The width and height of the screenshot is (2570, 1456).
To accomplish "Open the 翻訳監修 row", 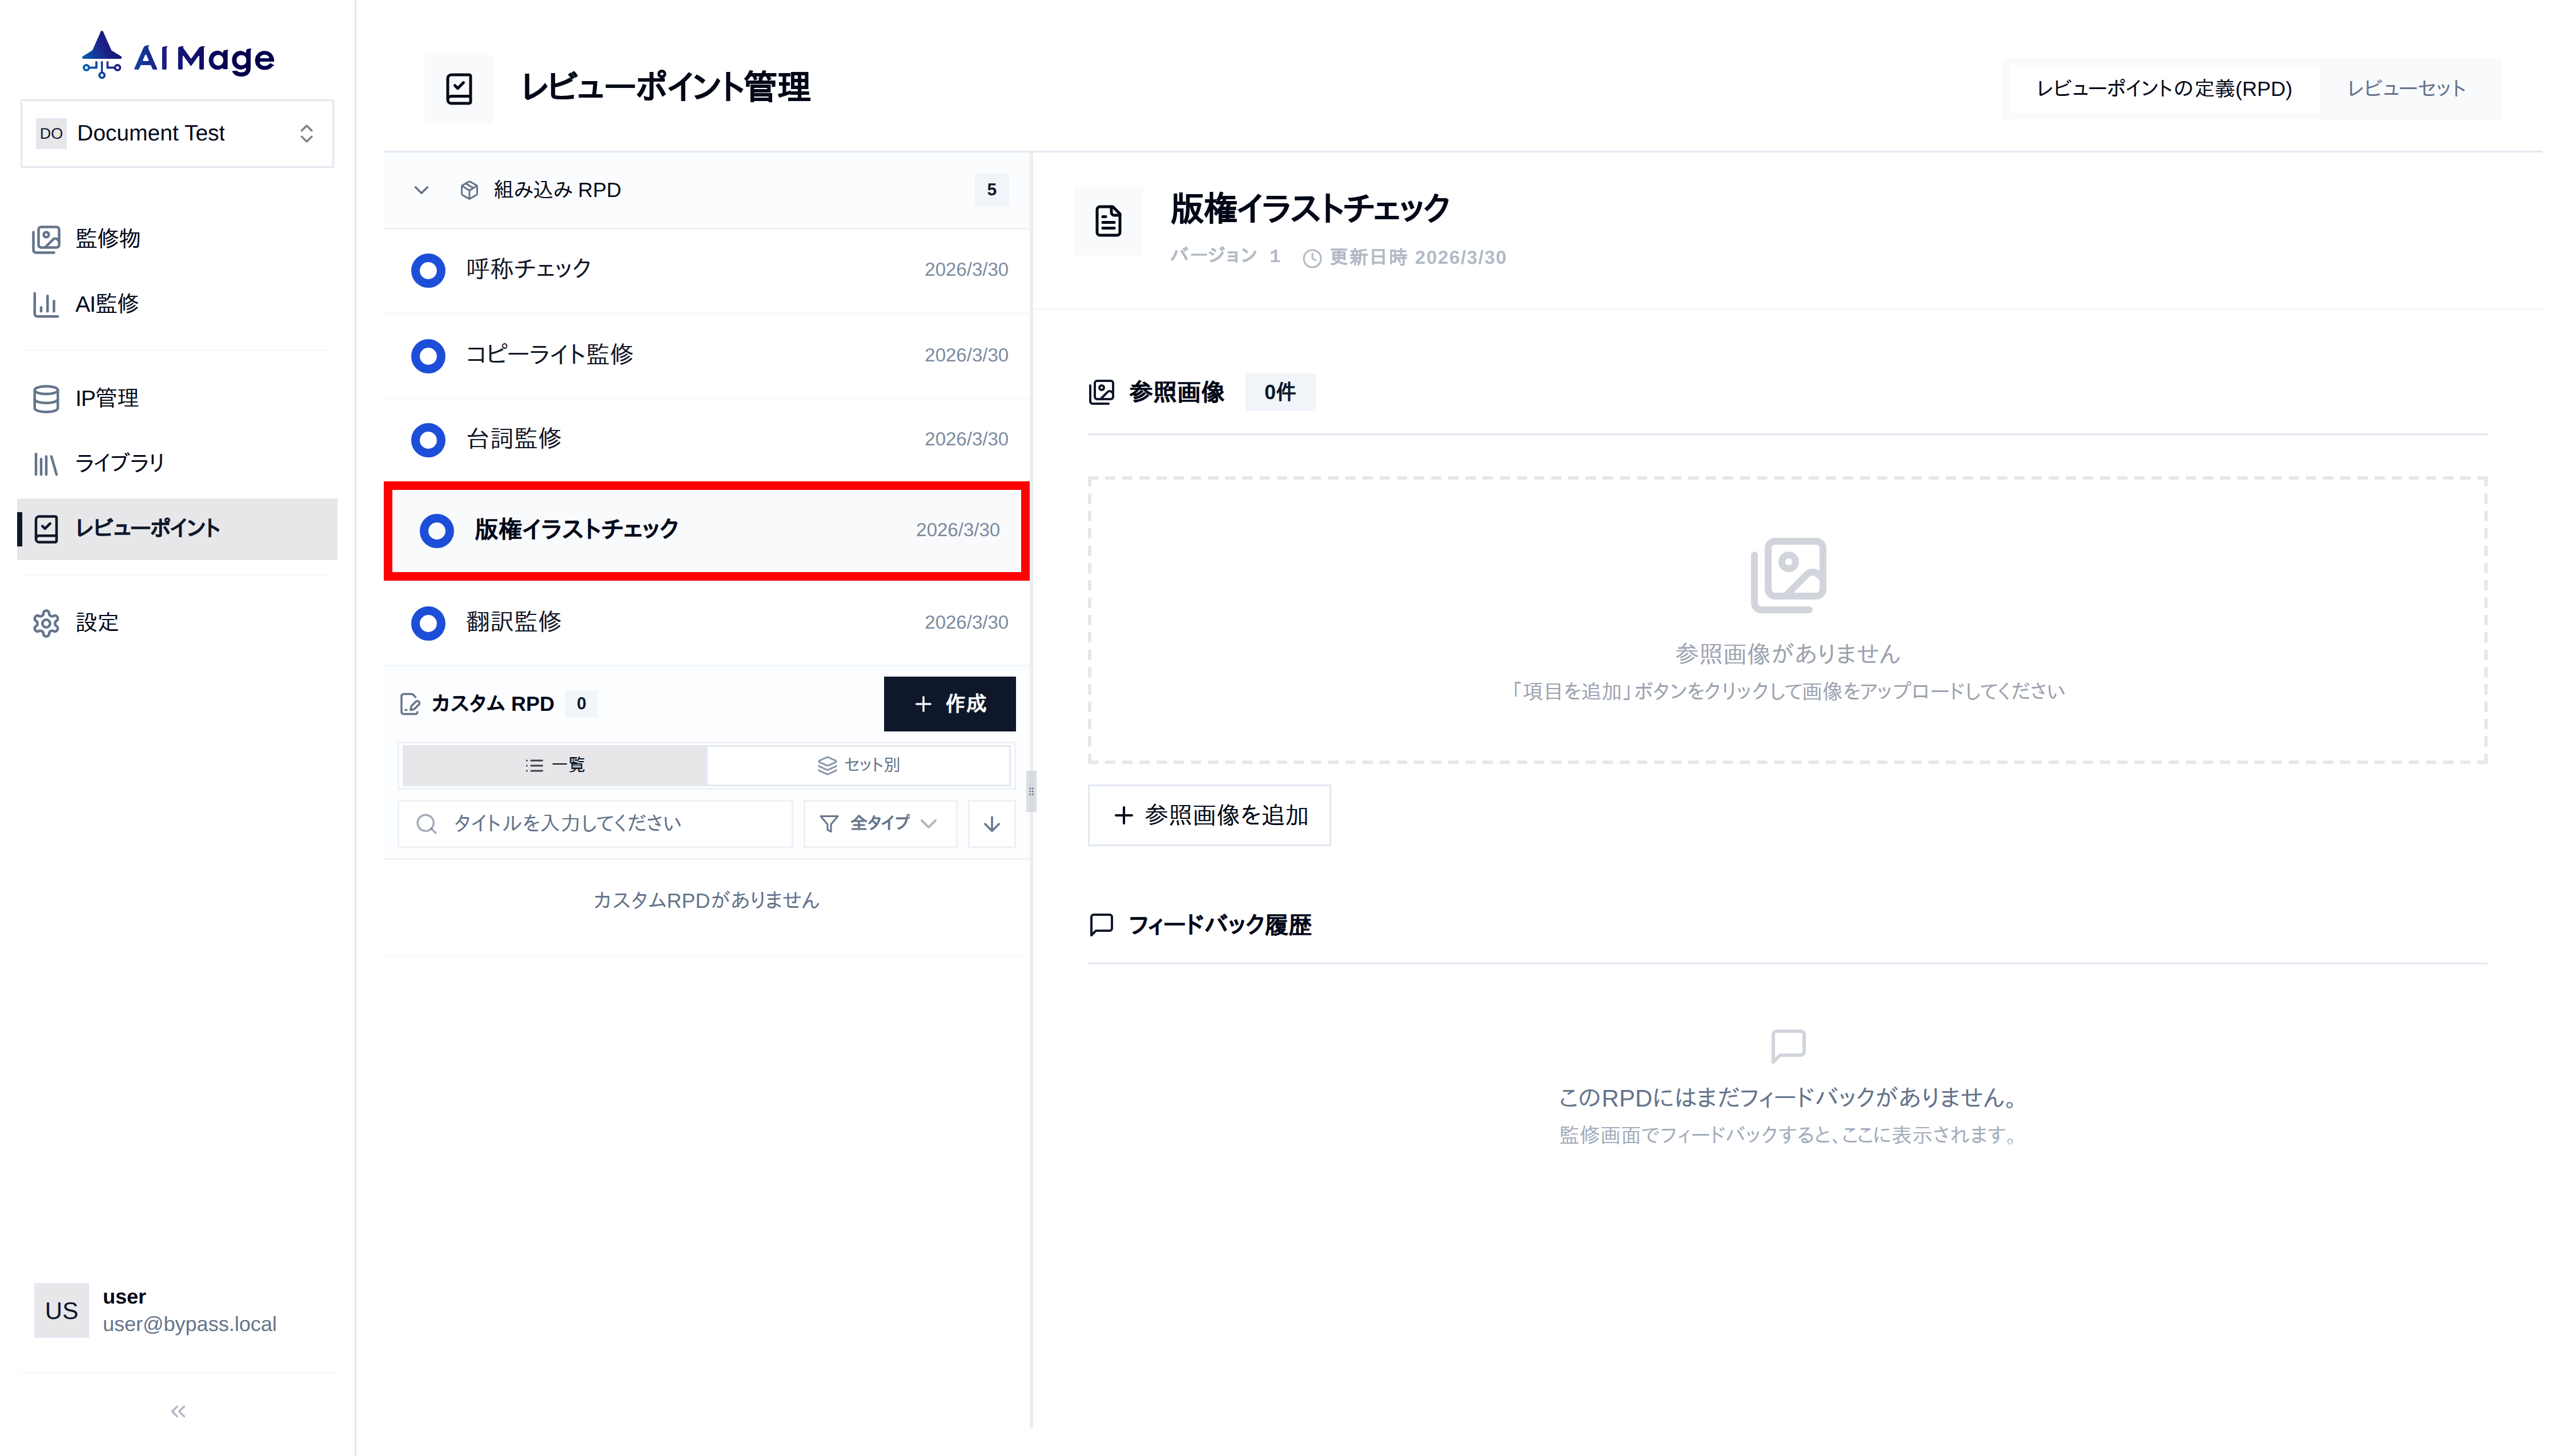I will coord(707,622).
